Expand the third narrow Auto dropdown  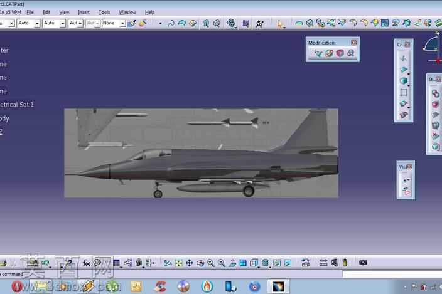[80, 23]
